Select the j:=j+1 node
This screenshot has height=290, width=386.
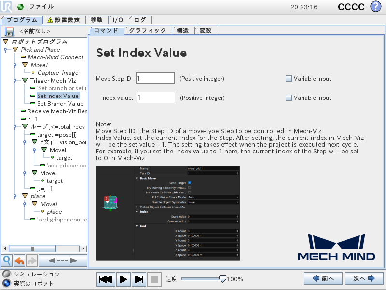(x=44, y=189)
